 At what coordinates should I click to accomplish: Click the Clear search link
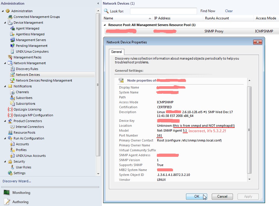point(229,11)
